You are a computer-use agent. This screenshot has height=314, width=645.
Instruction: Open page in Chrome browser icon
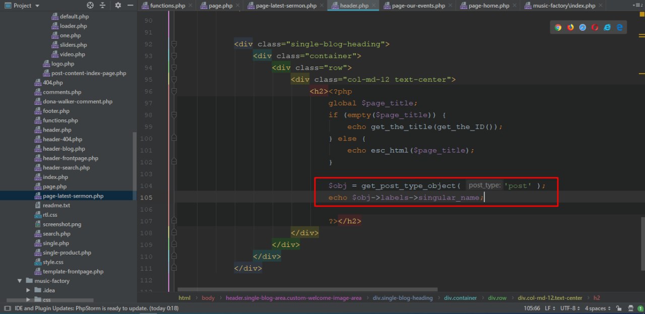pos(558,27)
